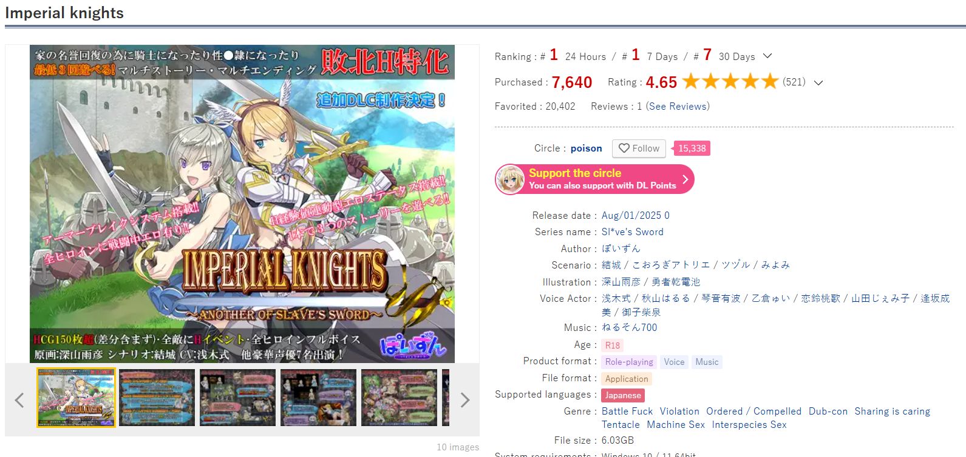Click previous image arrow in gallery
Image resolution: width=966 pixels, height=457 pixels.
click(19, 400)
